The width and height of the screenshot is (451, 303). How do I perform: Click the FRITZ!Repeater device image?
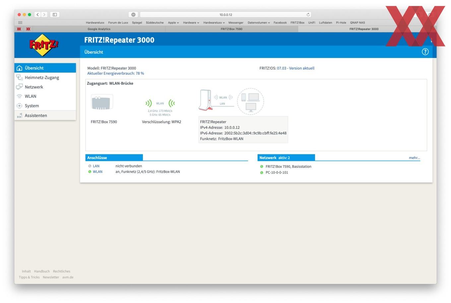[x=205, y=100]
